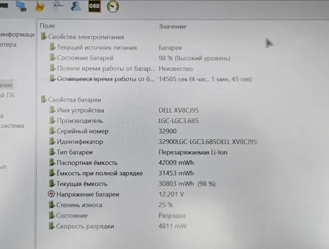
Task: Click the value '32900LGC-LGC3.685DELL XV8CJ95'
Action: coord(208,142)
